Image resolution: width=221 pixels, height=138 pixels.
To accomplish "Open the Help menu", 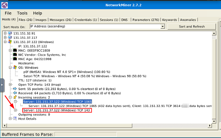I will 37,13.
